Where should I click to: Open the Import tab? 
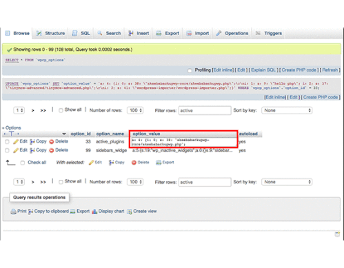pos(198,33)
